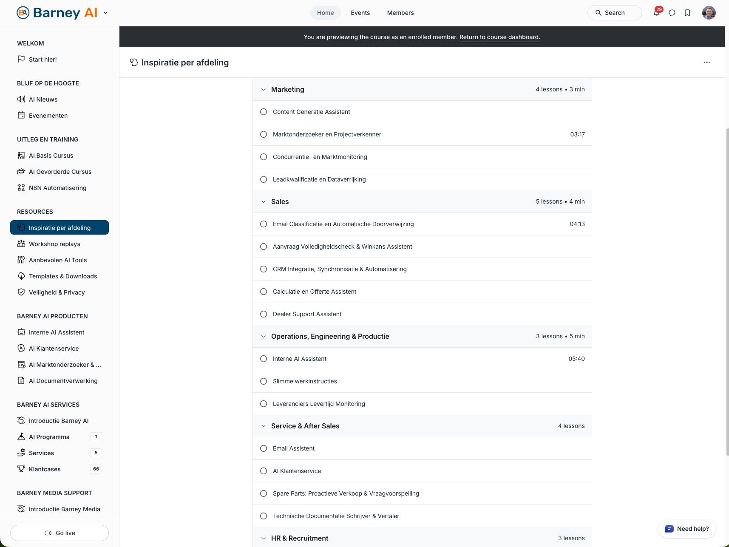This screenshot has height=547, width=729.
Task: Collapse the Marketing section
Action: (264, 90)
